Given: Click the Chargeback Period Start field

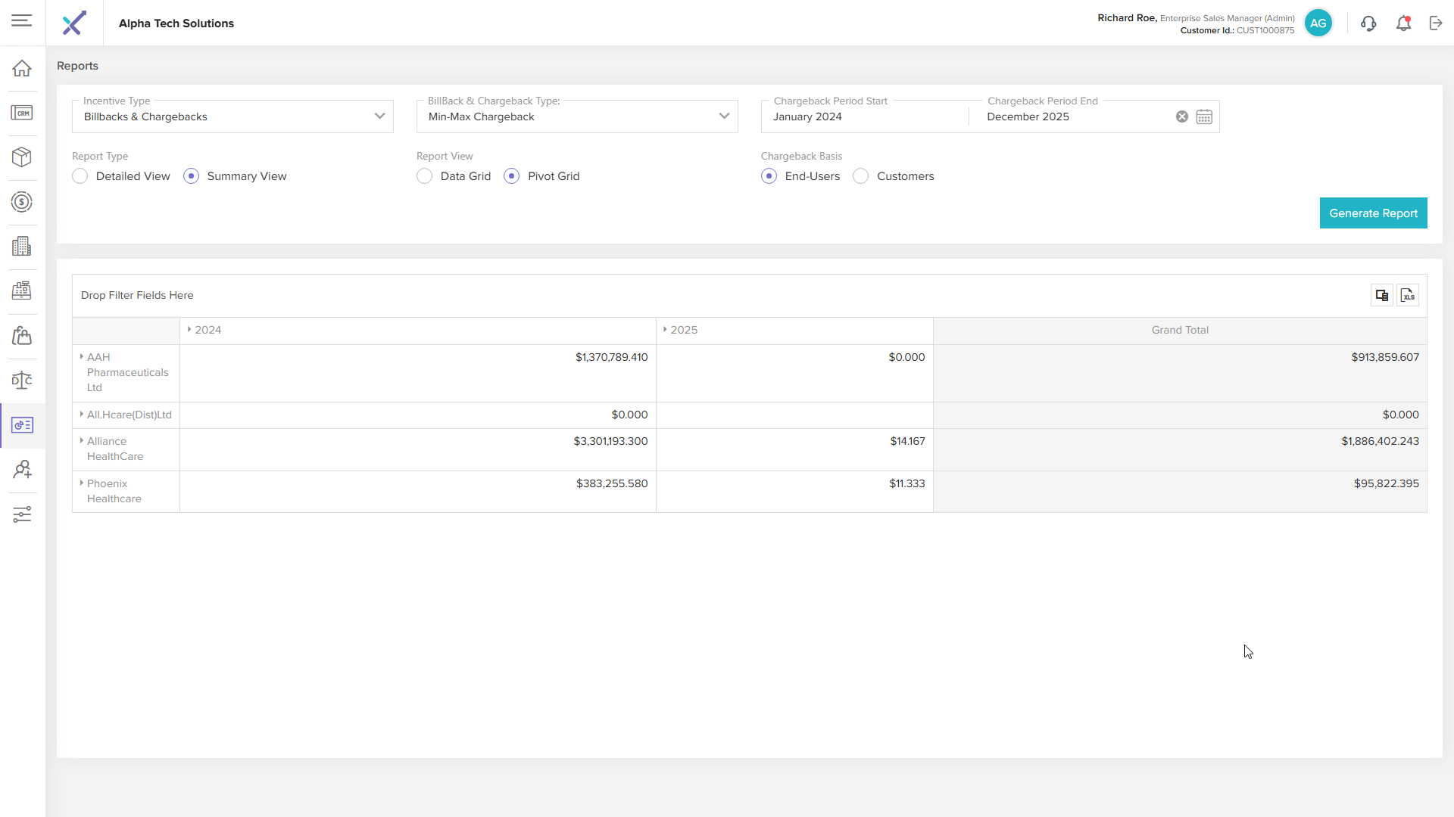Looking at the screenshot, I should 863,116.
